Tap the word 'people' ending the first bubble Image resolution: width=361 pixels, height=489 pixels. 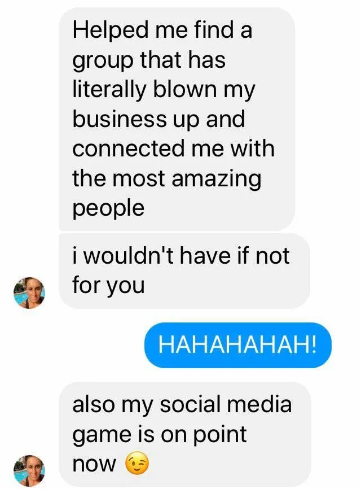108,209
